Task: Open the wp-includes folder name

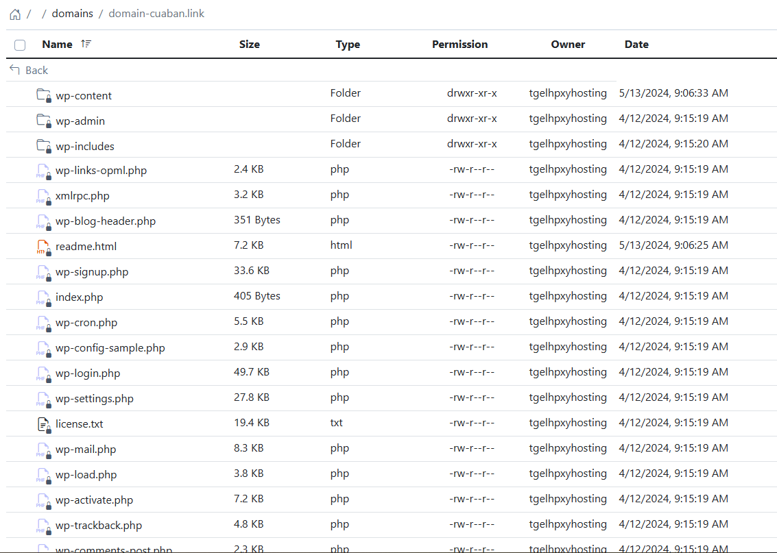Action: point(85,146)
